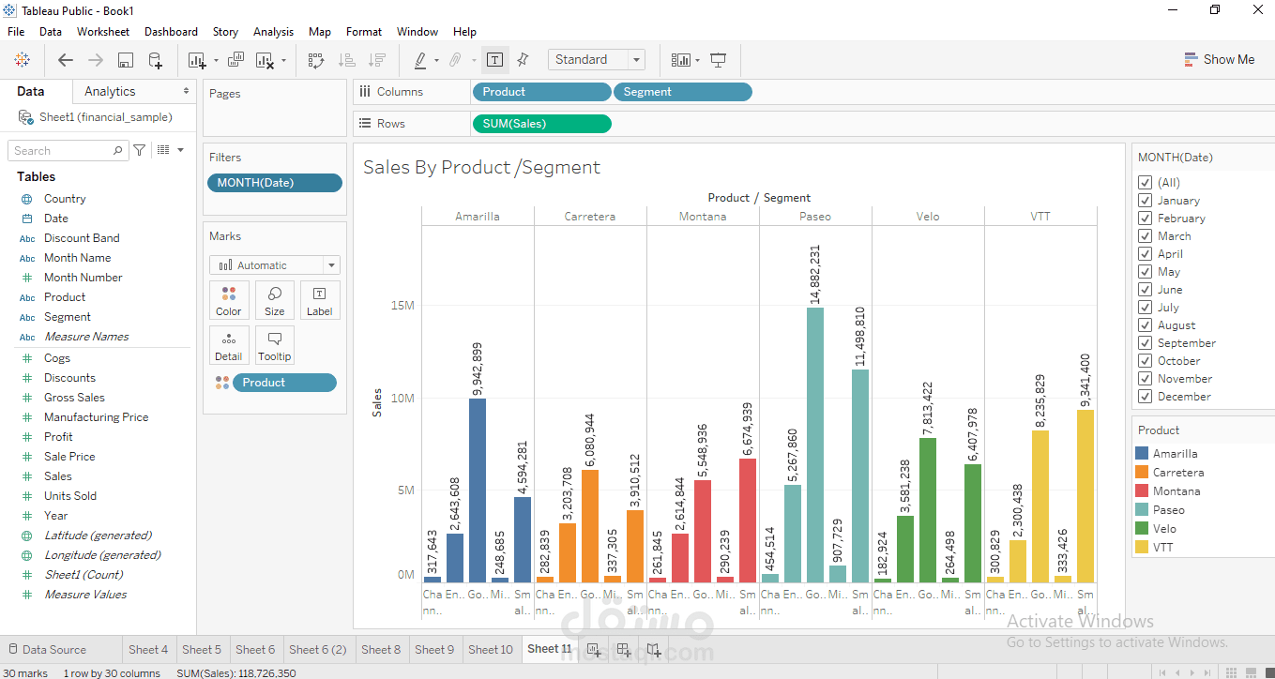Open the Analysis menu
Screen dimensions: 1275x679
click(273, 32)
